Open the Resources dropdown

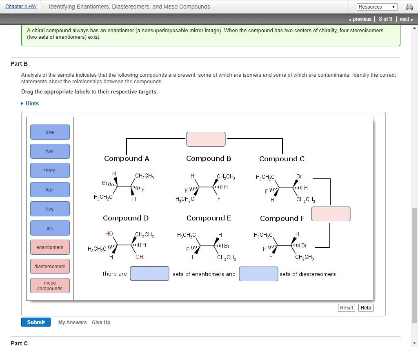pos(377,7)
